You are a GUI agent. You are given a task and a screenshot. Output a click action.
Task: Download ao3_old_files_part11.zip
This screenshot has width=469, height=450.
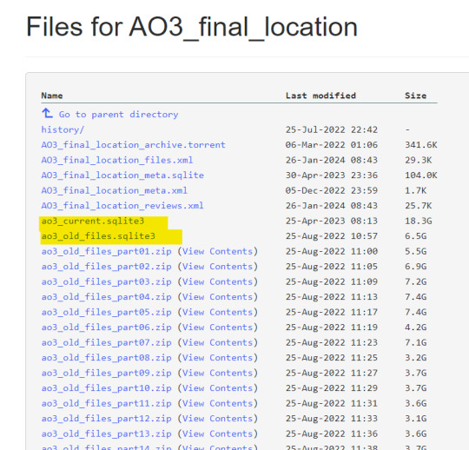pyautogui.click(x=107, y=403)
